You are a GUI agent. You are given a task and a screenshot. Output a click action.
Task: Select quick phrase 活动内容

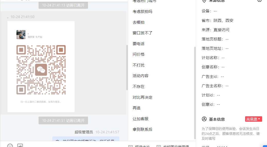tap(140, 76)
